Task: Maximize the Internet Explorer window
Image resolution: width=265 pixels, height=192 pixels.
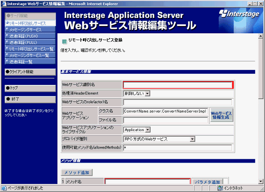Action: coord(255,4)
